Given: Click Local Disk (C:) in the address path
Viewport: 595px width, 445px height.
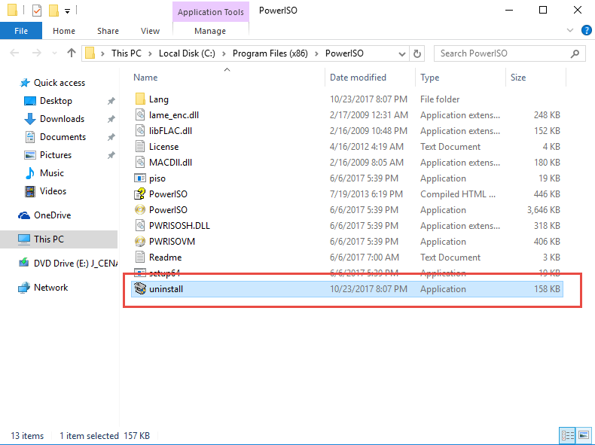Looking at the screenshot, I should pyautogui.click(x=187, y=53).
